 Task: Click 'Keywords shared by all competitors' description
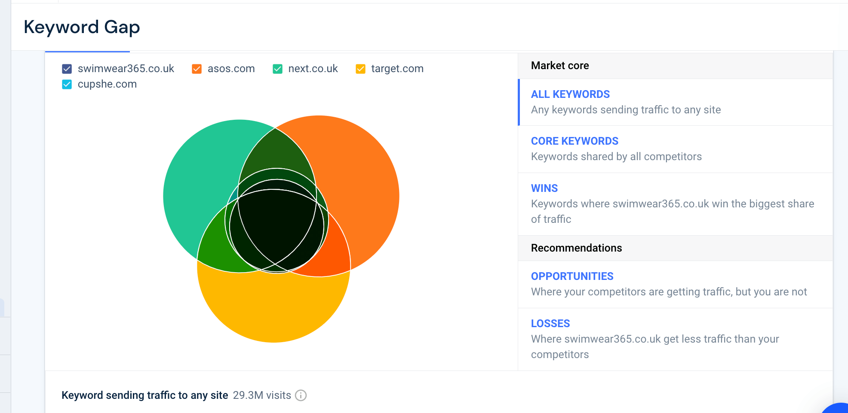click(616, 157)
